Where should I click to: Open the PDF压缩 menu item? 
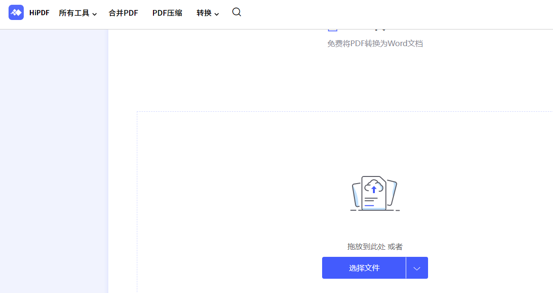pos(167,13)
